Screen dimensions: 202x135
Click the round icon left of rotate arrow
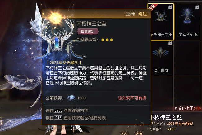(x=124, y=133)
